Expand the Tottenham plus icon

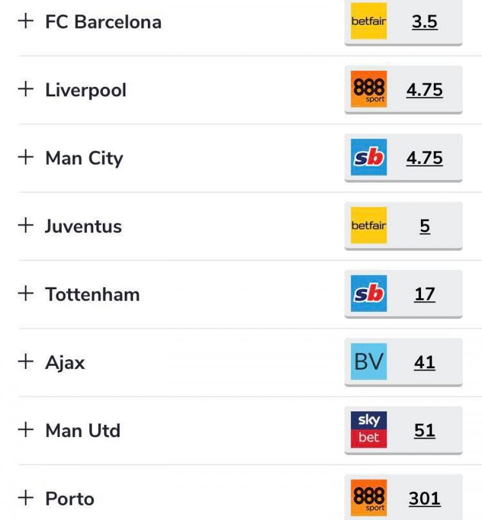(x=26, y=293)
